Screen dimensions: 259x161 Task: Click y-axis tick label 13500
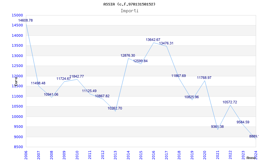17,45
